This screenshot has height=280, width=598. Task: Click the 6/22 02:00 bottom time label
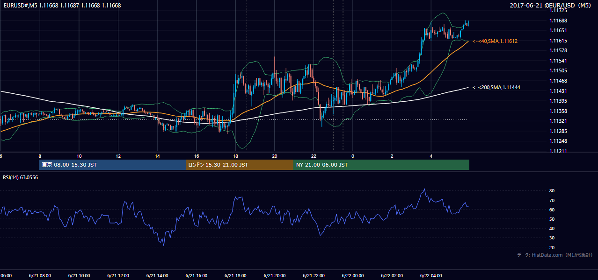(392, 276)
